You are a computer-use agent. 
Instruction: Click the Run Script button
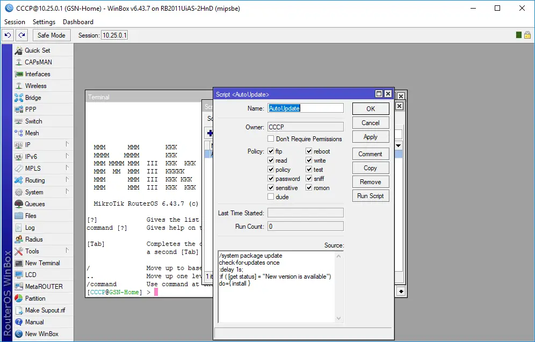(x=371, y=196)
